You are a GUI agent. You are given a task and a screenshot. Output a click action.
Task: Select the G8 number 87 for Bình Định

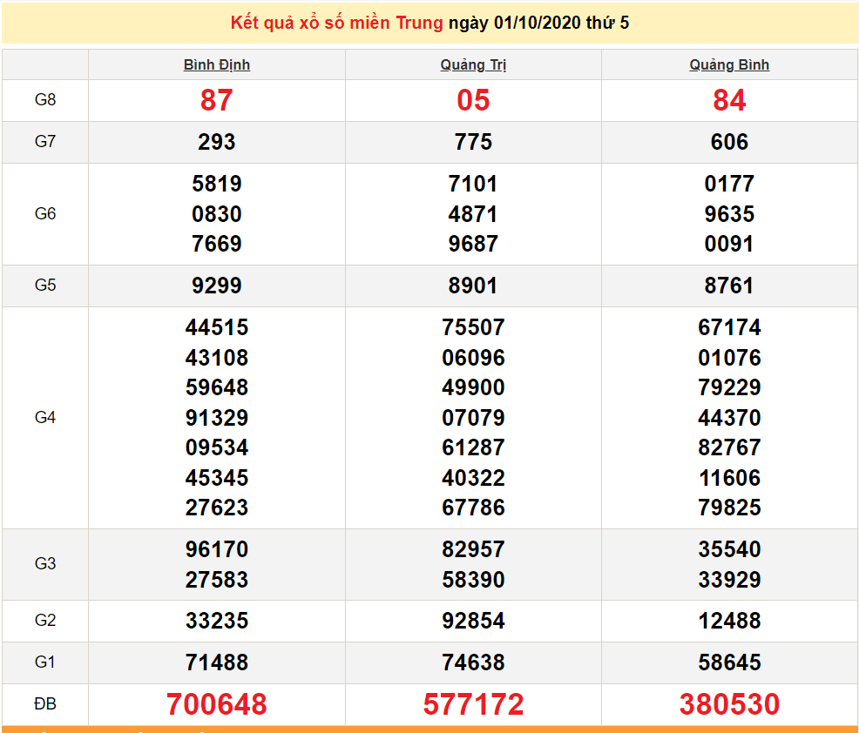pyautogui.click(x=216, y=100)
